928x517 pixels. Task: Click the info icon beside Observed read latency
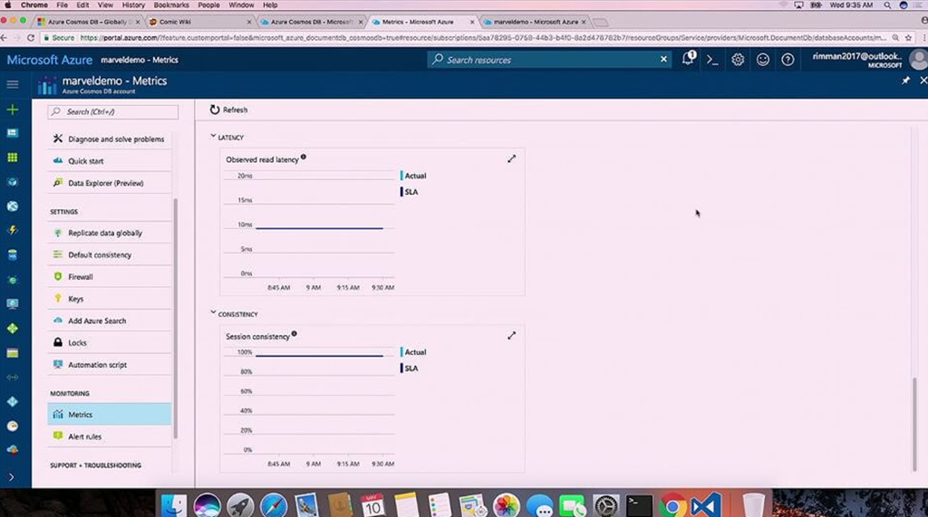click(303, 157)
